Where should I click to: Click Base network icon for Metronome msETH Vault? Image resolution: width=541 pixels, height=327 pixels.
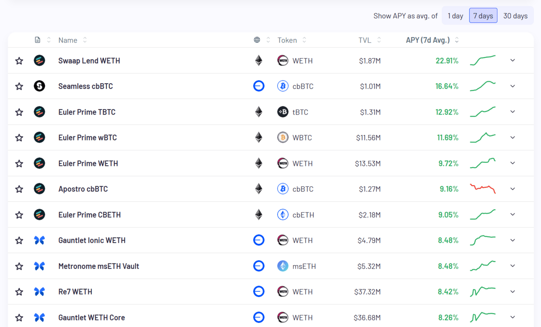click(x=259, y=266)
